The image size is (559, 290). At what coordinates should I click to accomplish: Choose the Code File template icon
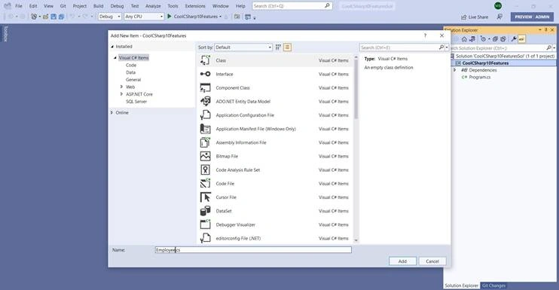[x=205, y=184]
